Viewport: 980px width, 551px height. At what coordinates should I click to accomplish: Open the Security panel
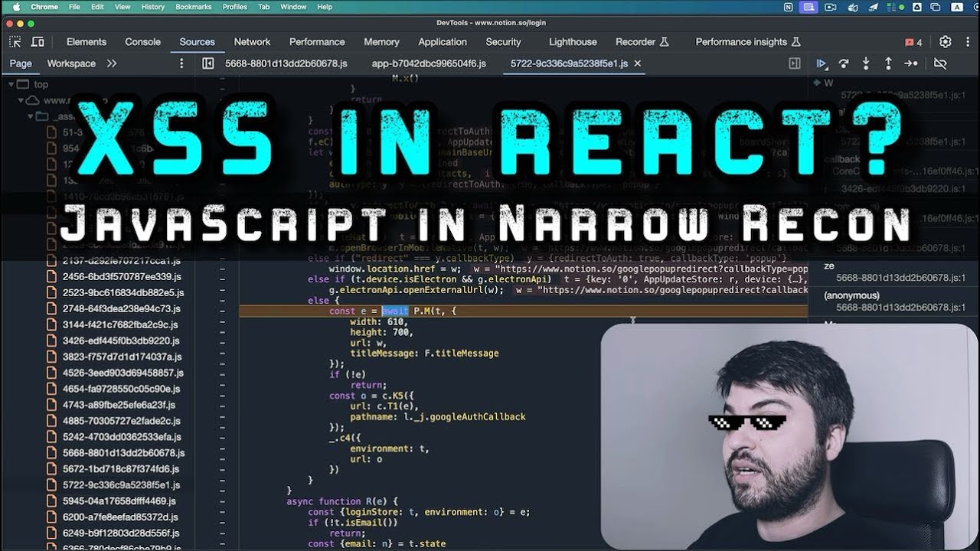click(x=503, y=42)
